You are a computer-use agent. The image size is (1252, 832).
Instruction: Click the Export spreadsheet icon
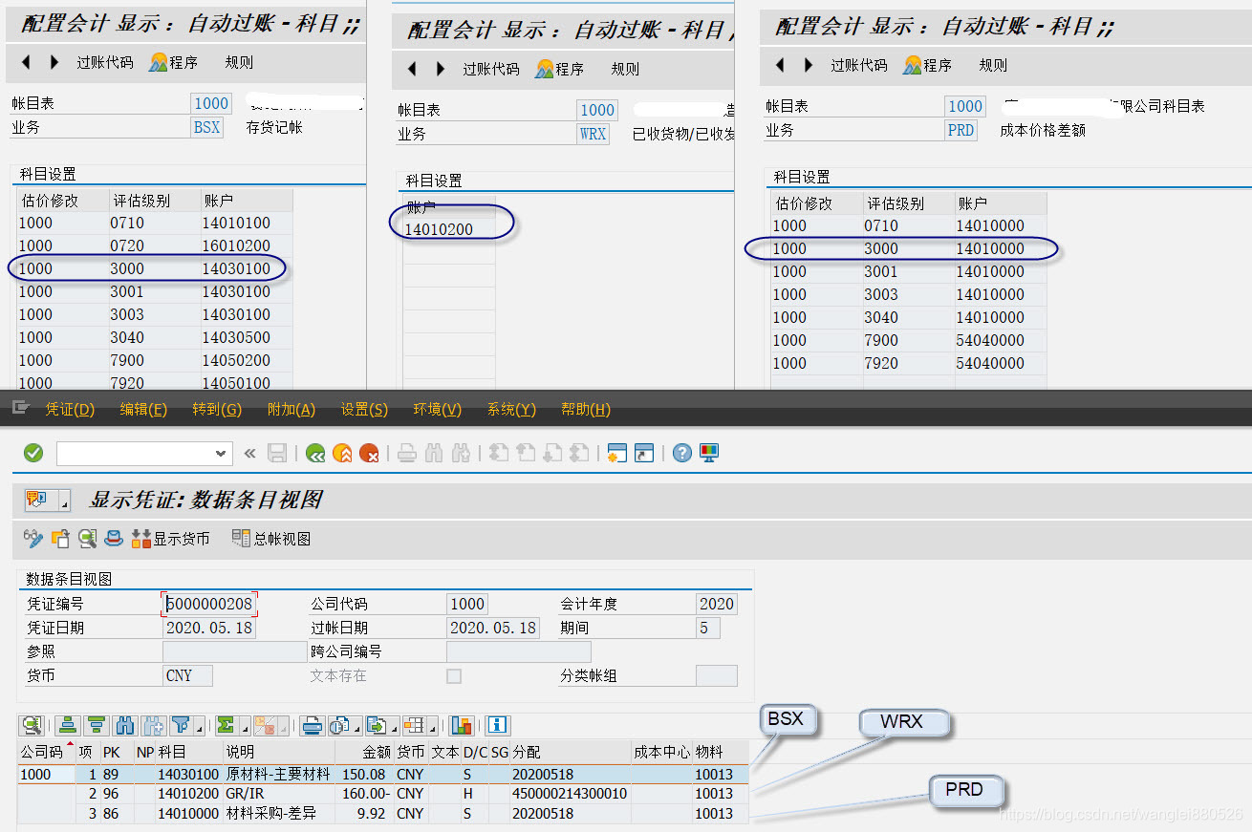coord(375,725)
